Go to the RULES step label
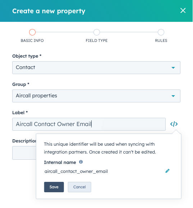 click(161, 40)
